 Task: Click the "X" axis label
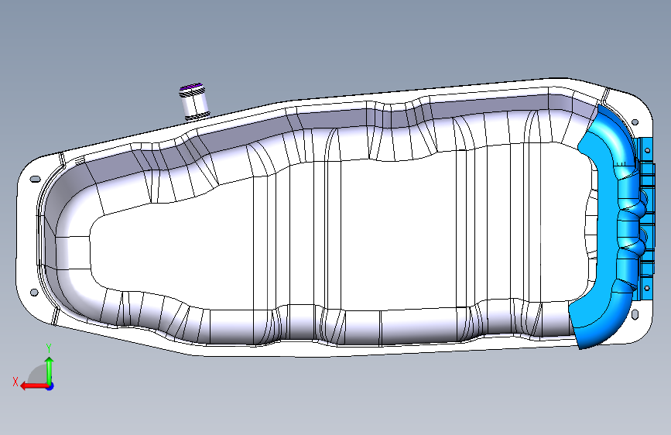click(x=15, y=382)
